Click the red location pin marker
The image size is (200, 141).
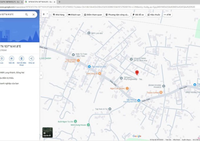pos(137,73)
